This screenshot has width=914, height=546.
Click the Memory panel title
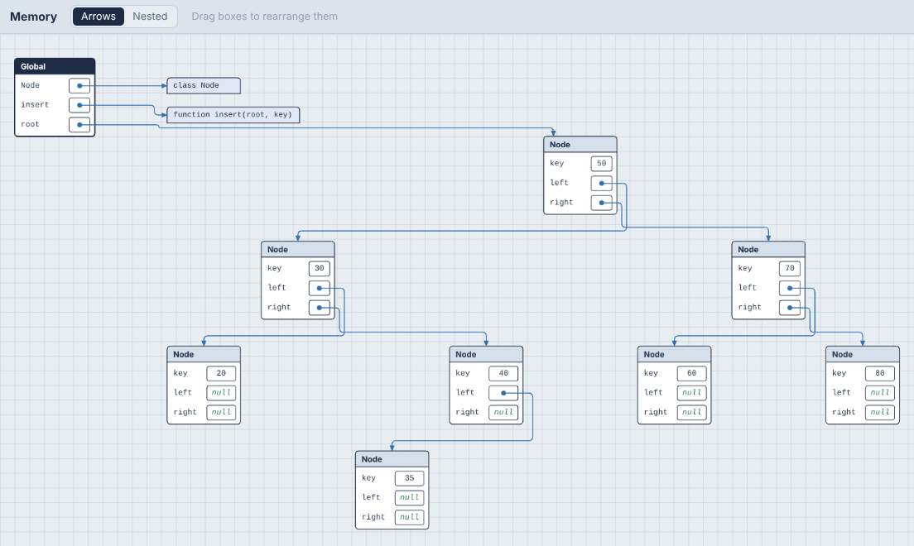tap(33, 17)
